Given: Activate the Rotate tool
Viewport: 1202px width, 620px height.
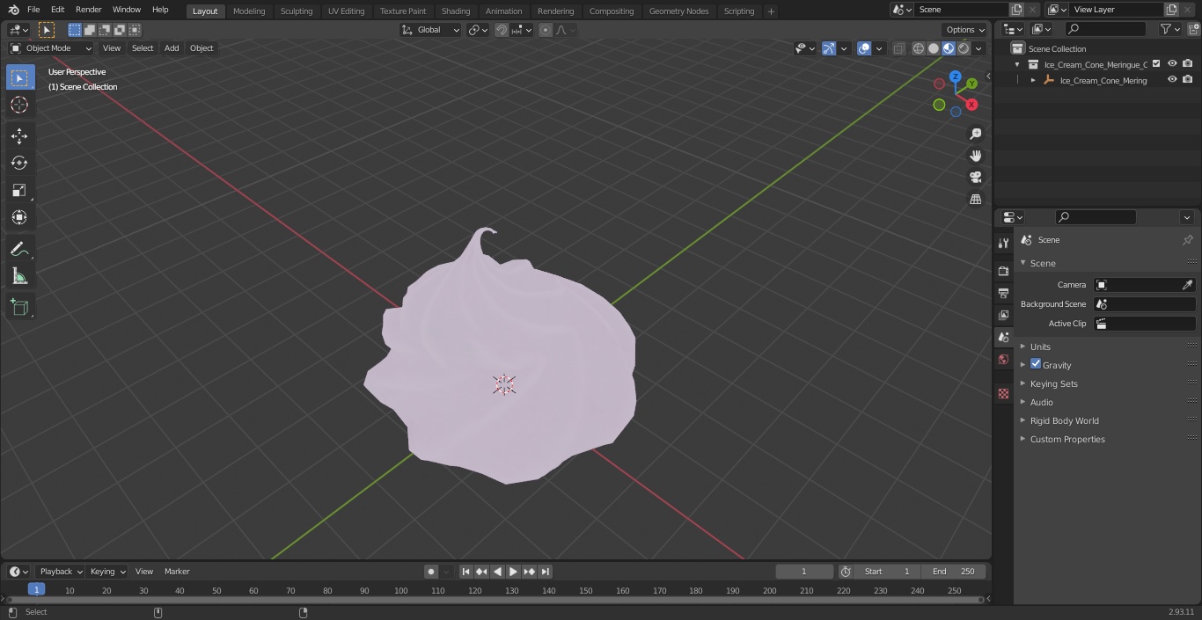Looking at the screenshot, I should (19, 163).
